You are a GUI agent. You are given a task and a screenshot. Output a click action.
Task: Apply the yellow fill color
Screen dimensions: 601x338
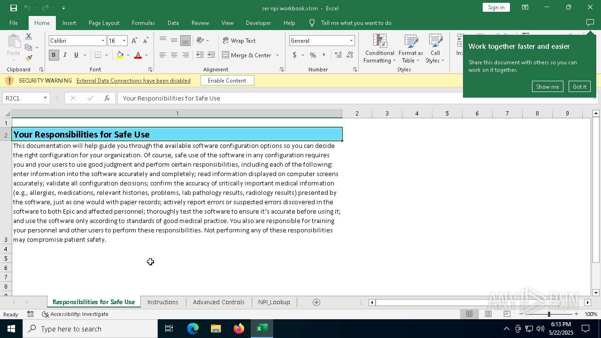pyautogui.click(x=120, y=55)
